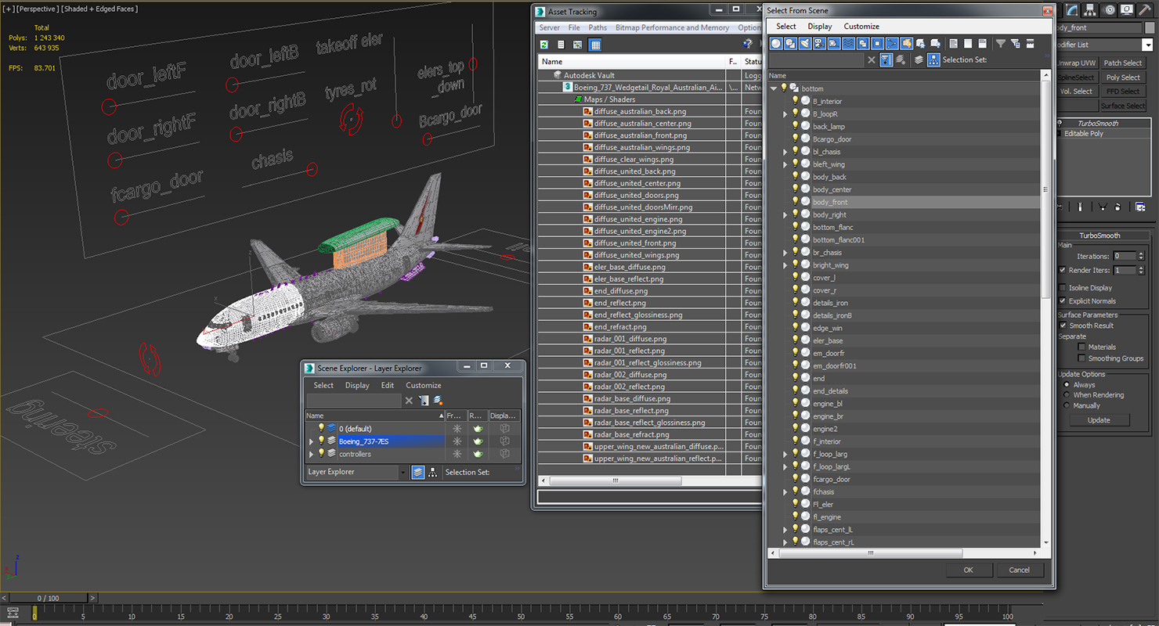Toggle lightbulb visibility of controllers layer
The height and width of the screenshot is (626, 1159).
321,453
